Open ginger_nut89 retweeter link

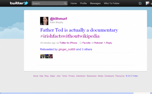click(67, 49)
